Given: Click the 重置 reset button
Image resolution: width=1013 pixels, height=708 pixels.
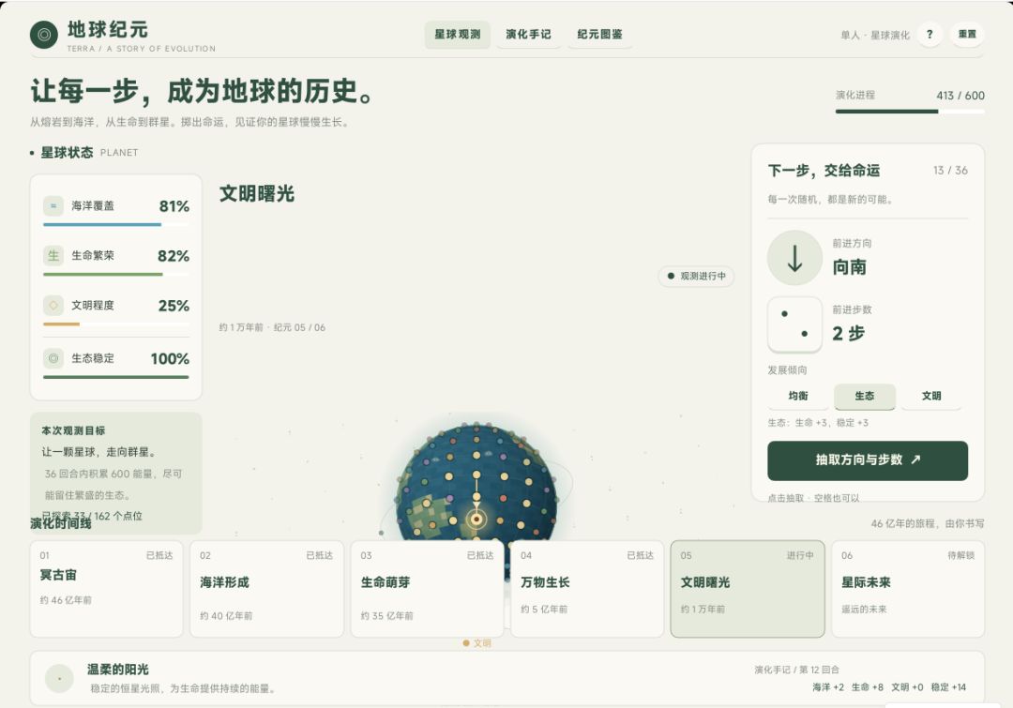Looking at the screenshot, I should tap(967, 35).
